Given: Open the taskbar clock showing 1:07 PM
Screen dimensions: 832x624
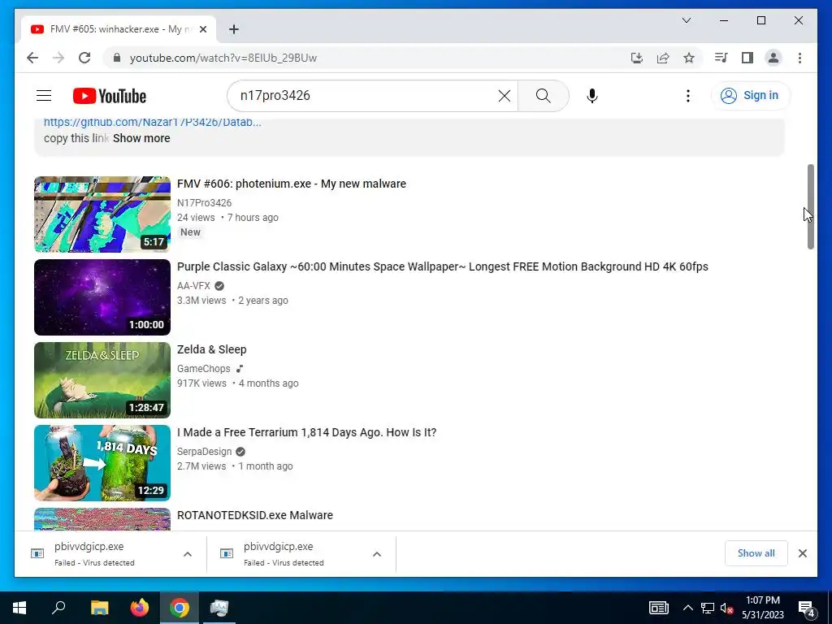Looking at the screenshot, I should [x=762, y=608].
